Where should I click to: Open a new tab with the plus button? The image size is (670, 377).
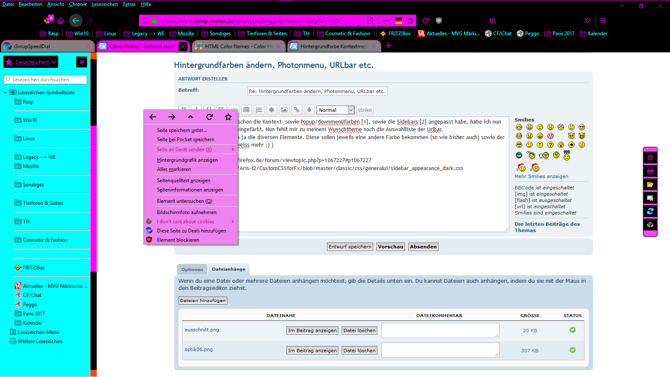point(389,46)
